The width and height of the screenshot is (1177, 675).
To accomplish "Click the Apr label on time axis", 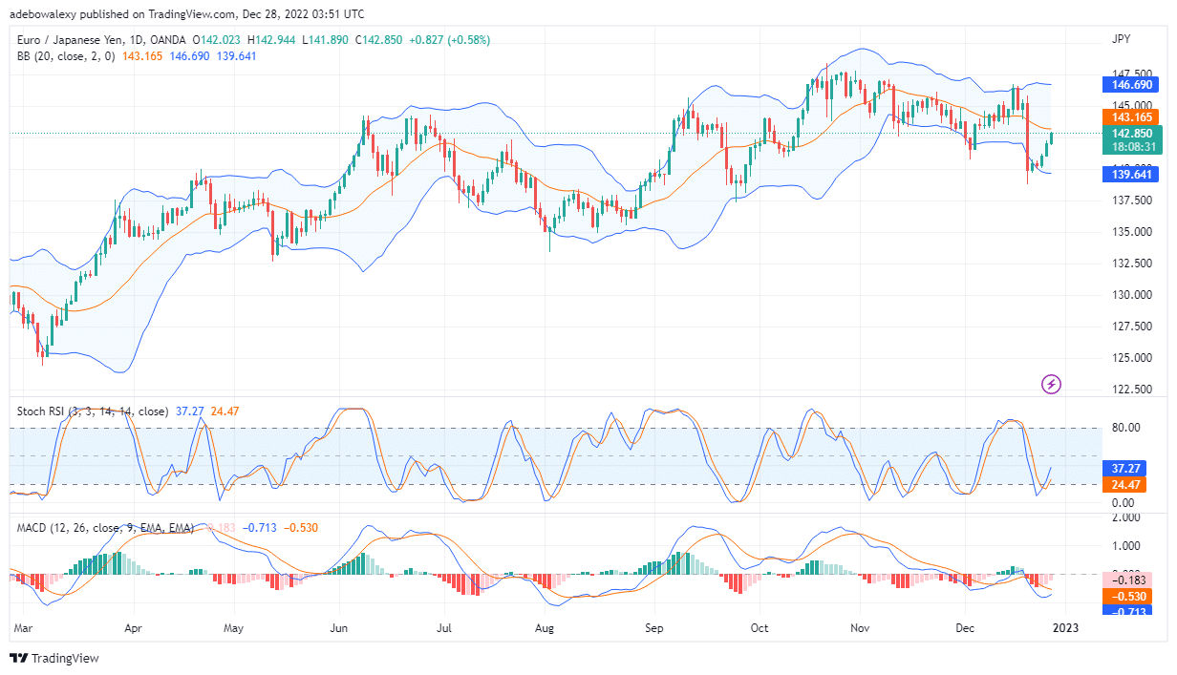I will click(x=132, y=628).
